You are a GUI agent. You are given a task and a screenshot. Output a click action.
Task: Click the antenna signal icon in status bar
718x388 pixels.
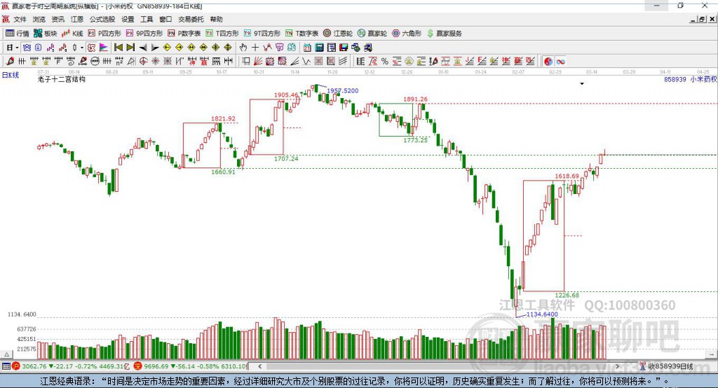point(643,366)
